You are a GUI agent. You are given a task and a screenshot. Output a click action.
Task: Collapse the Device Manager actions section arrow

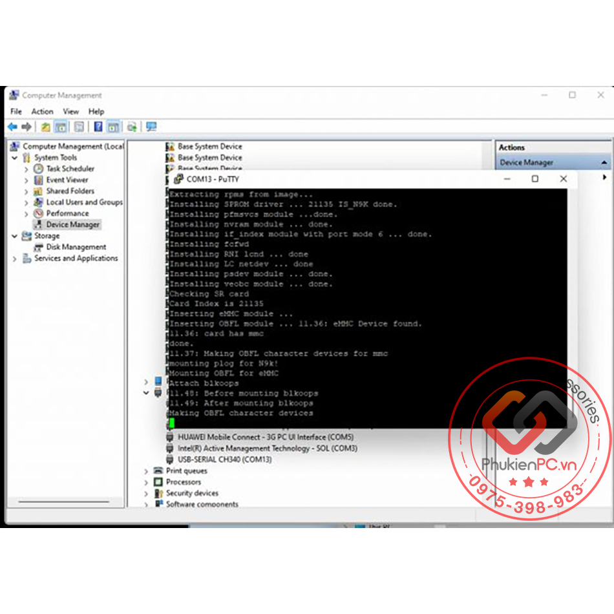[604, 162]
